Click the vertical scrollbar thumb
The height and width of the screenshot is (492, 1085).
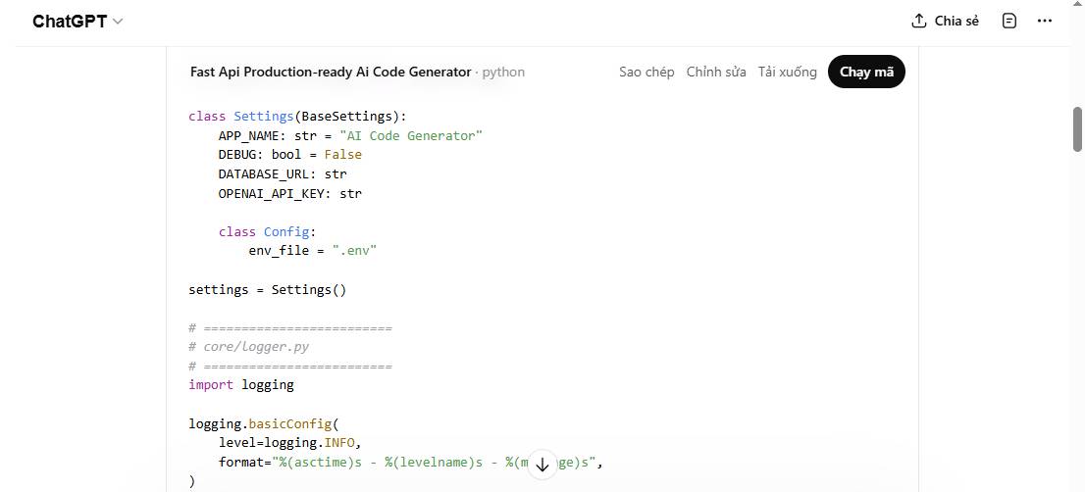pos(1077,127)
